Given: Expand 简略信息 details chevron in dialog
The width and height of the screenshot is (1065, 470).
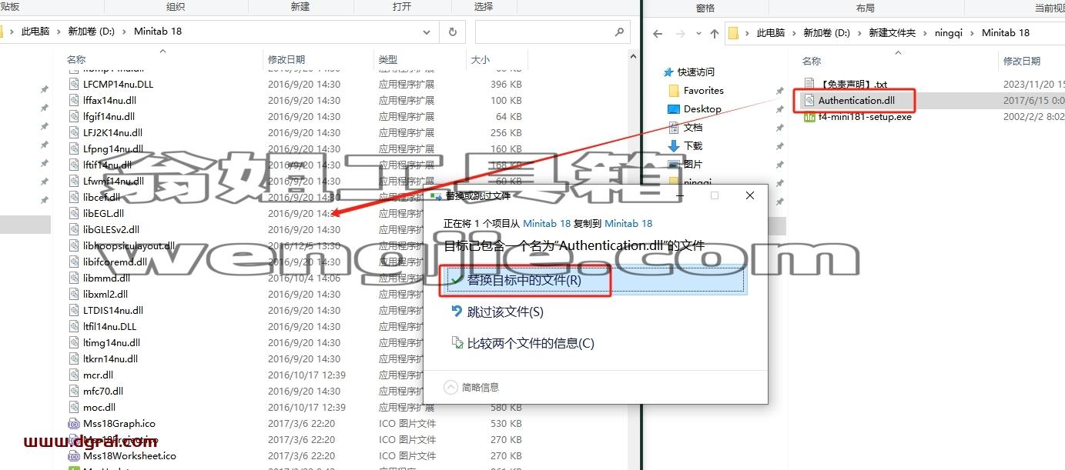Looking at the screenshot, I should coord(451,387).
